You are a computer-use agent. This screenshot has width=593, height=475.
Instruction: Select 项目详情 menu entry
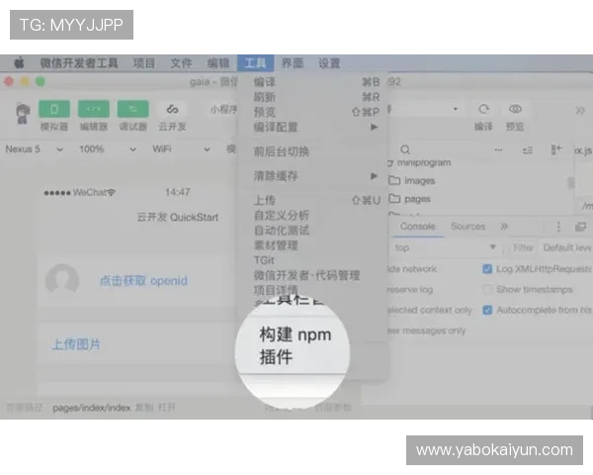[x=312, y=290]
